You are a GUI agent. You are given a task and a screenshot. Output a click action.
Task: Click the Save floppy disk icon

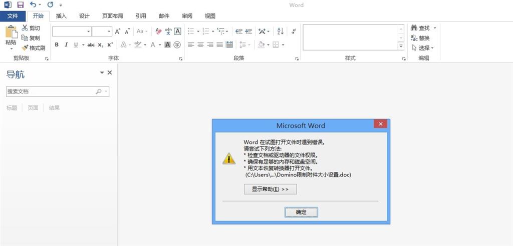point(20,4)
